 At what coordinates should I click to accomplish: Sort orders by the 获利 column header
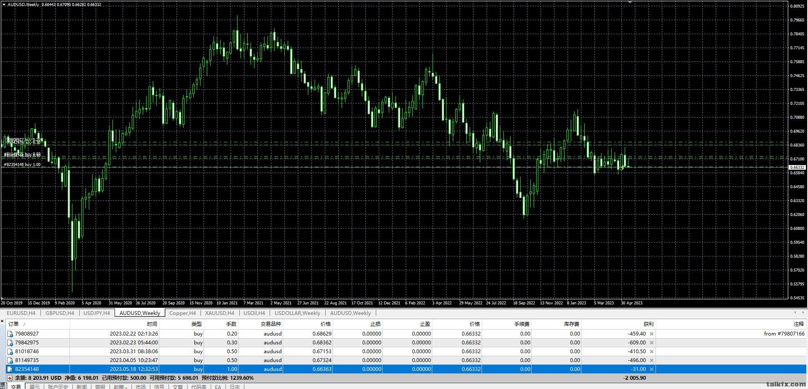click(x=618, y=324)
